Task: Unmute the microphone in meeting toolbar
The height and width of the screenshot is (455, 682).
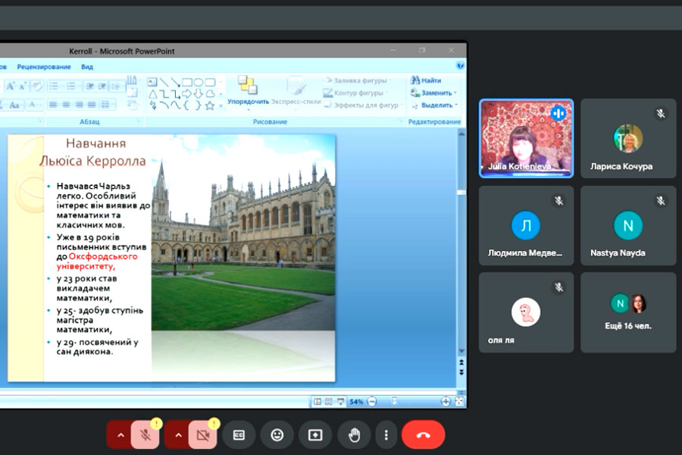Action: 145,435
